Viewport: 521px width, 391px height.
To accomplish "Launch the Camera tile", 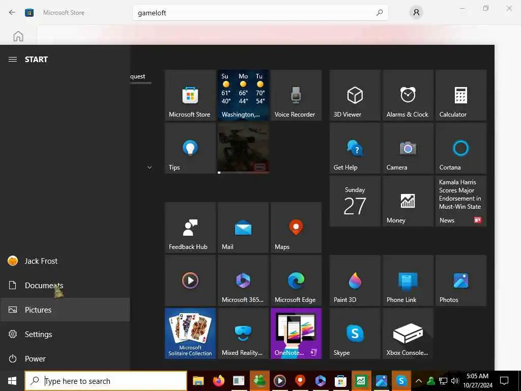I will (x=408, y=148).
